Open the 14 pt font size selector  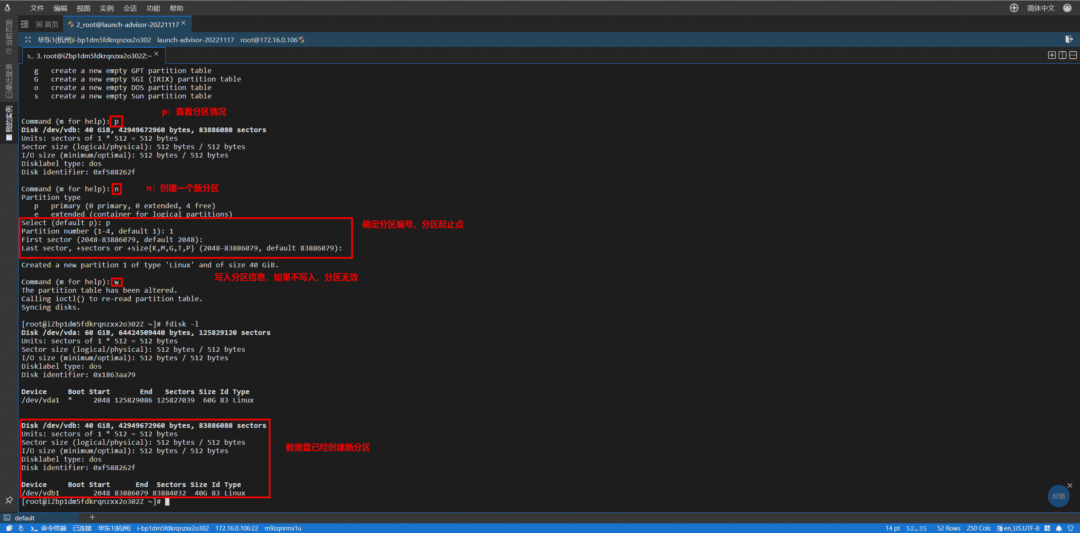(x=892, y=528)
